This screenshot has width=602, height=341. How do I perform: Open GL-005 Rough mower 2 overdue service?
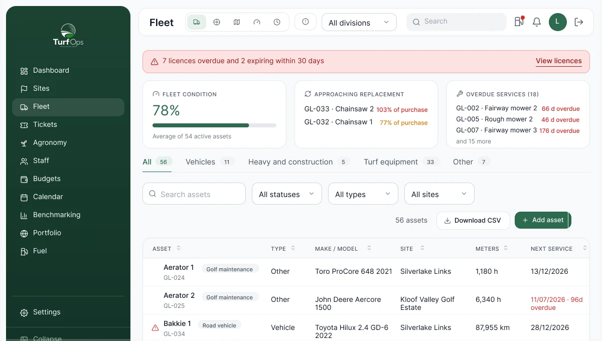[518, 119]
